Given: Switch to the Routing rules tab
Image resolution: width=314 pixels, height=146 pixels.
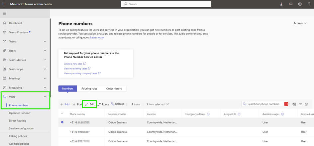Looking at the screenshot, I should (x=89, y=89).
